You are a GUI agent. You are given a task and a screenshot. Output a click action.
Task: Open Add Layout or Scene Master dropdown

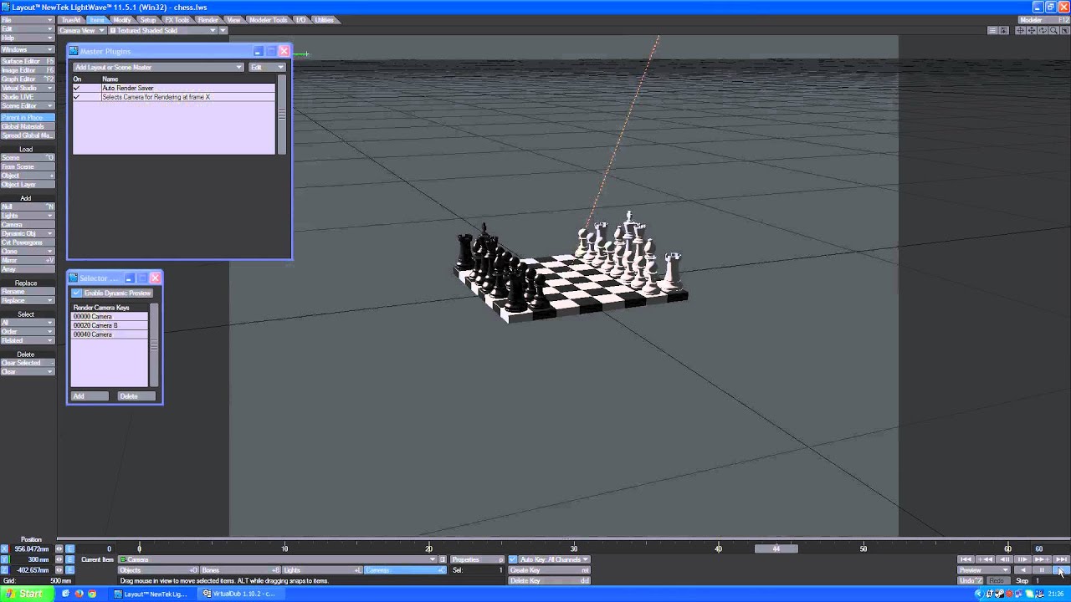tap(158, 67)
